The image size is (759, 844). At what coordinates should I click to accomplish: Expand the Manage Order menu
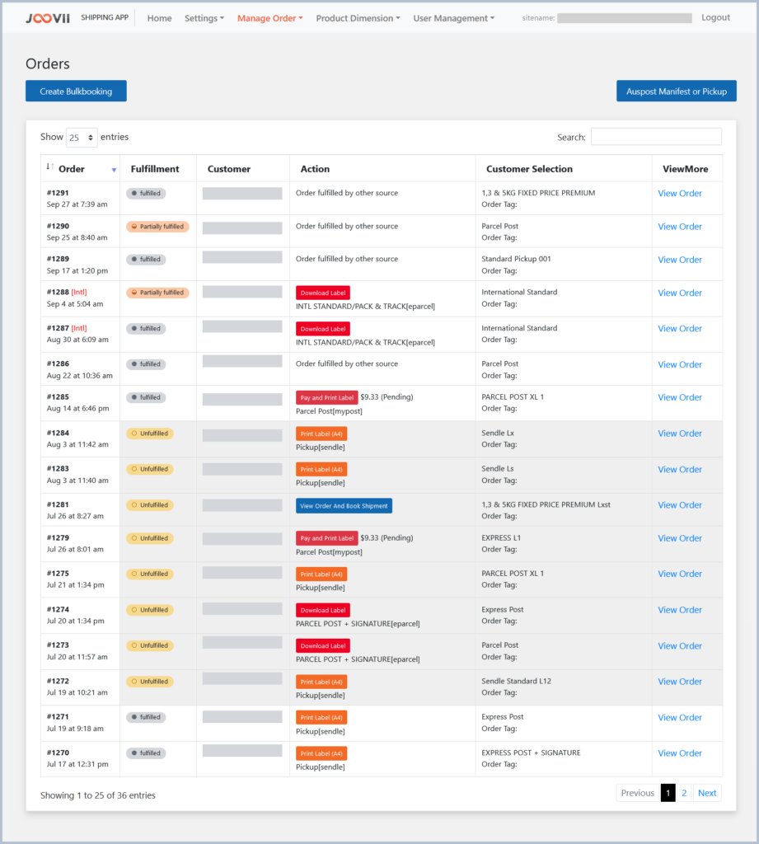[269, 18]
